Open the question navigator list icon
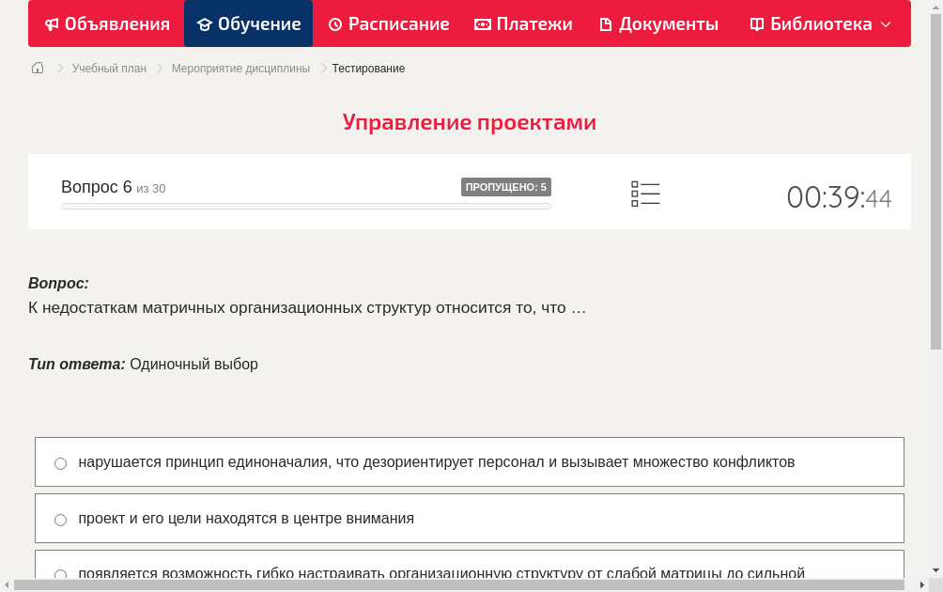 click(645, 194)
